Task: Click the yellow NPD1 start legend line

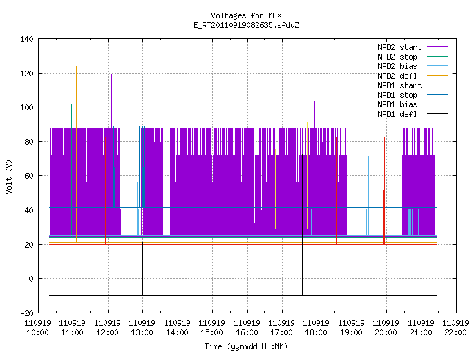Action: pyautogui.click(x=437, y=85)
